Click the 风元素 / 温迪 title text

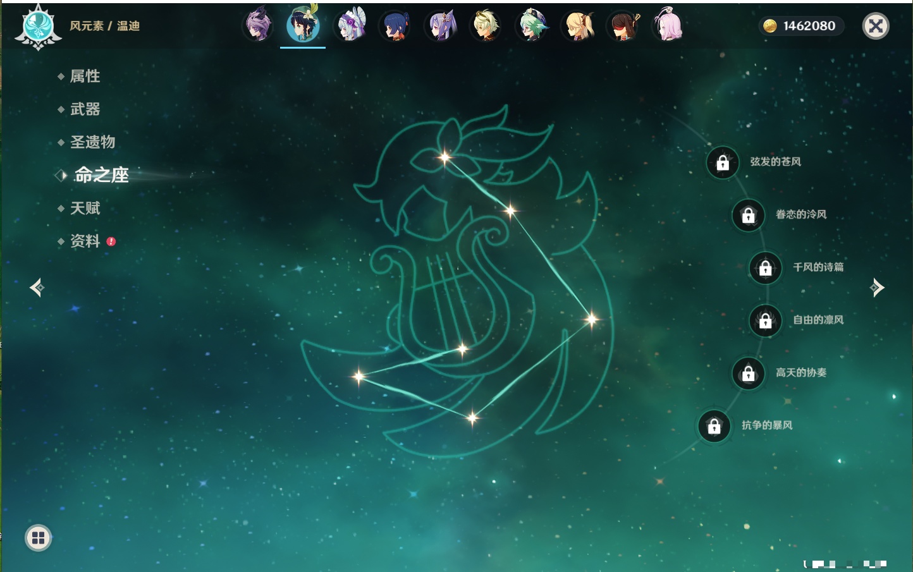104,26
